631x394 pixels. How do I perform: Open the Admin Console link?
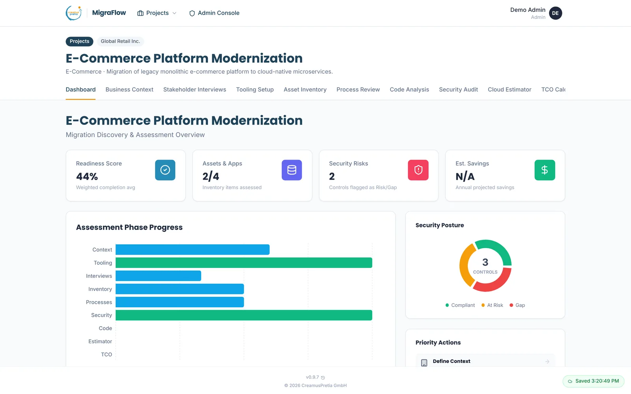(214, 13)
